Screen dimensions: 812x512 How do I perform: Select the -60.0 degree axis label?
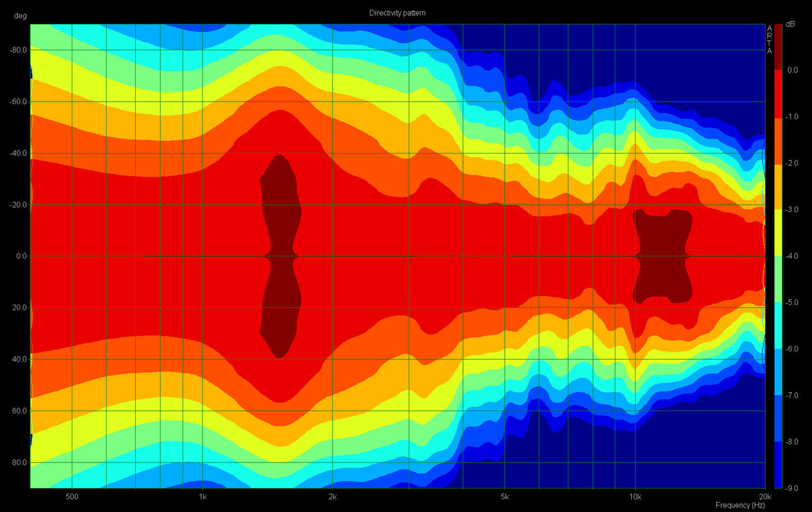pyautogui.click(x=18, y=102)
